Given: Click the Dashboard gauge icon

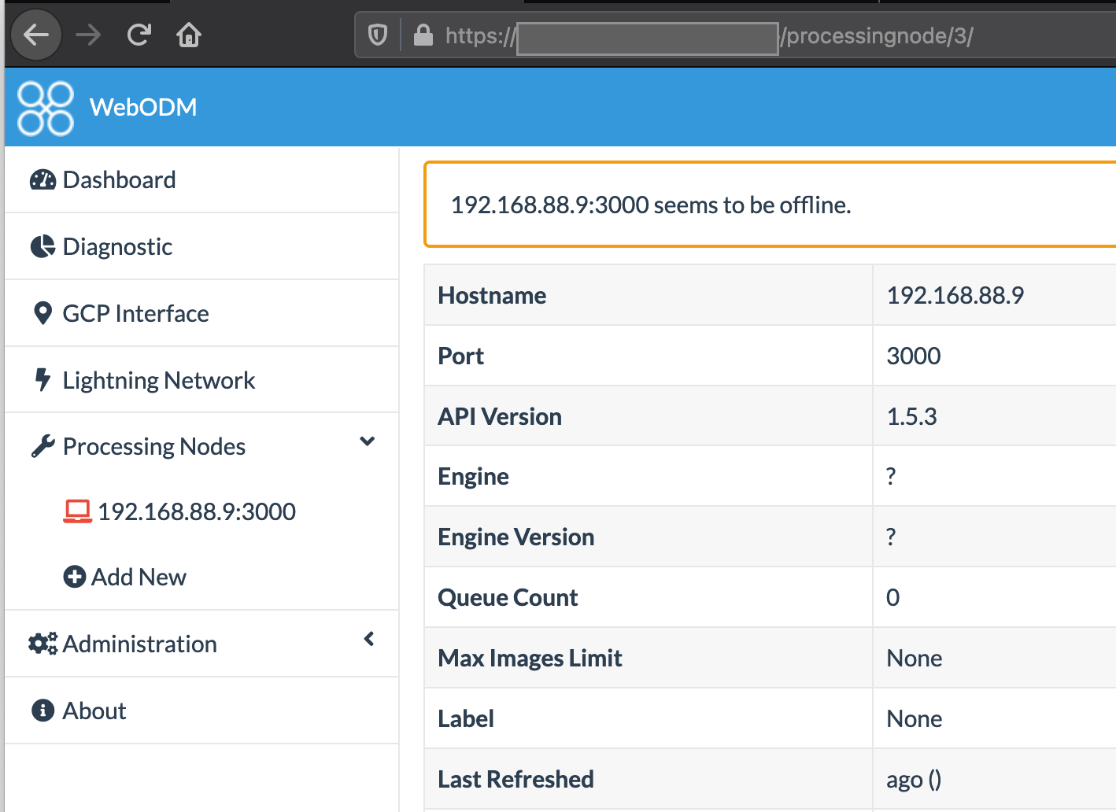Looking at the screenshot, I should point(42,179).
